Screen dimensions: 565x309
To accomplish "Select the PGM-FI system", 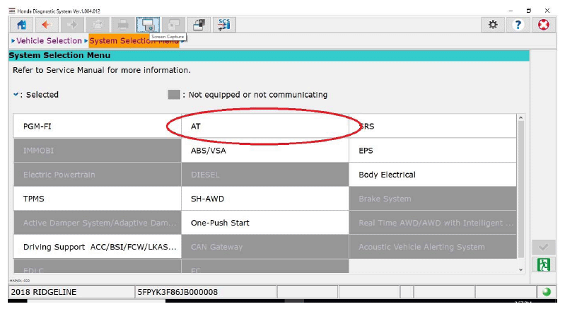I will [x=98, y=126].
